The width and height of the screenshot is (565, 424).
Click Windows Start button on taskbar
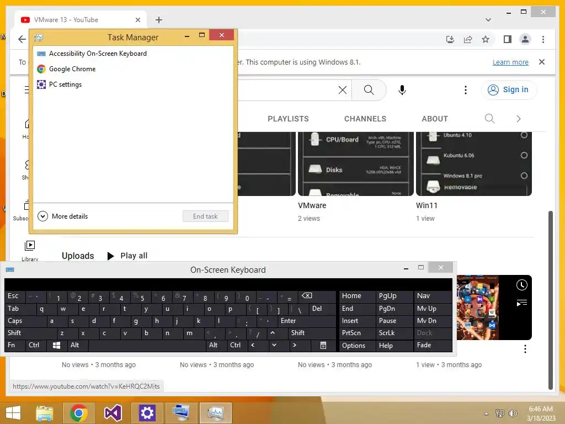point(13,413)
